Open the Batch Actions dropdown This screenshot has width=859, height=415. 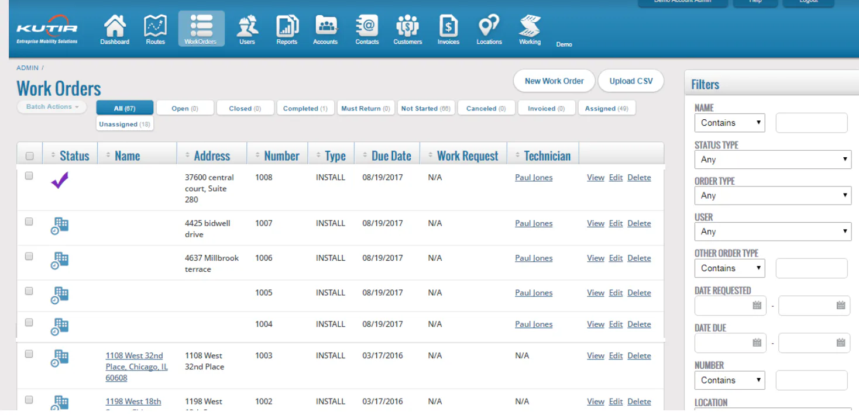52,107
